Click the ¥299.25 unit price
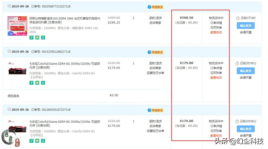The image size is (268, 149). 114,22
